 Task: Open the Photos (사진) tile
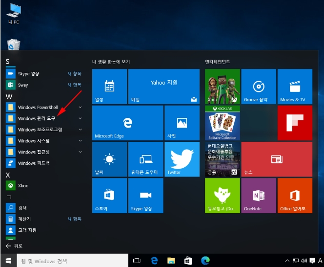point(182,123)
